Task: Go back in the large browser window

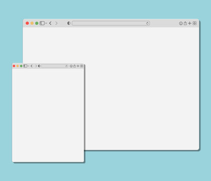Action: click(x=50, y=23)
